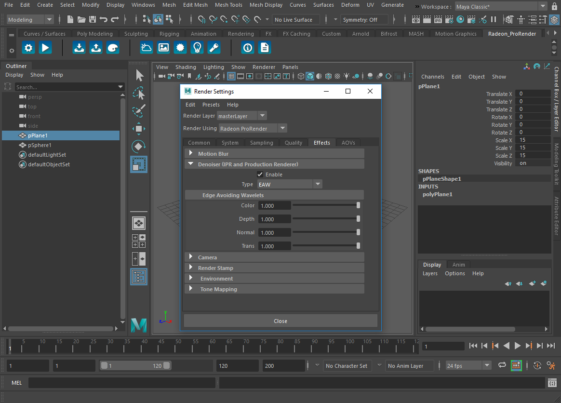Toggle the Outliner layout button
Viewport: 561px width, 403px height.
(139, 277)
